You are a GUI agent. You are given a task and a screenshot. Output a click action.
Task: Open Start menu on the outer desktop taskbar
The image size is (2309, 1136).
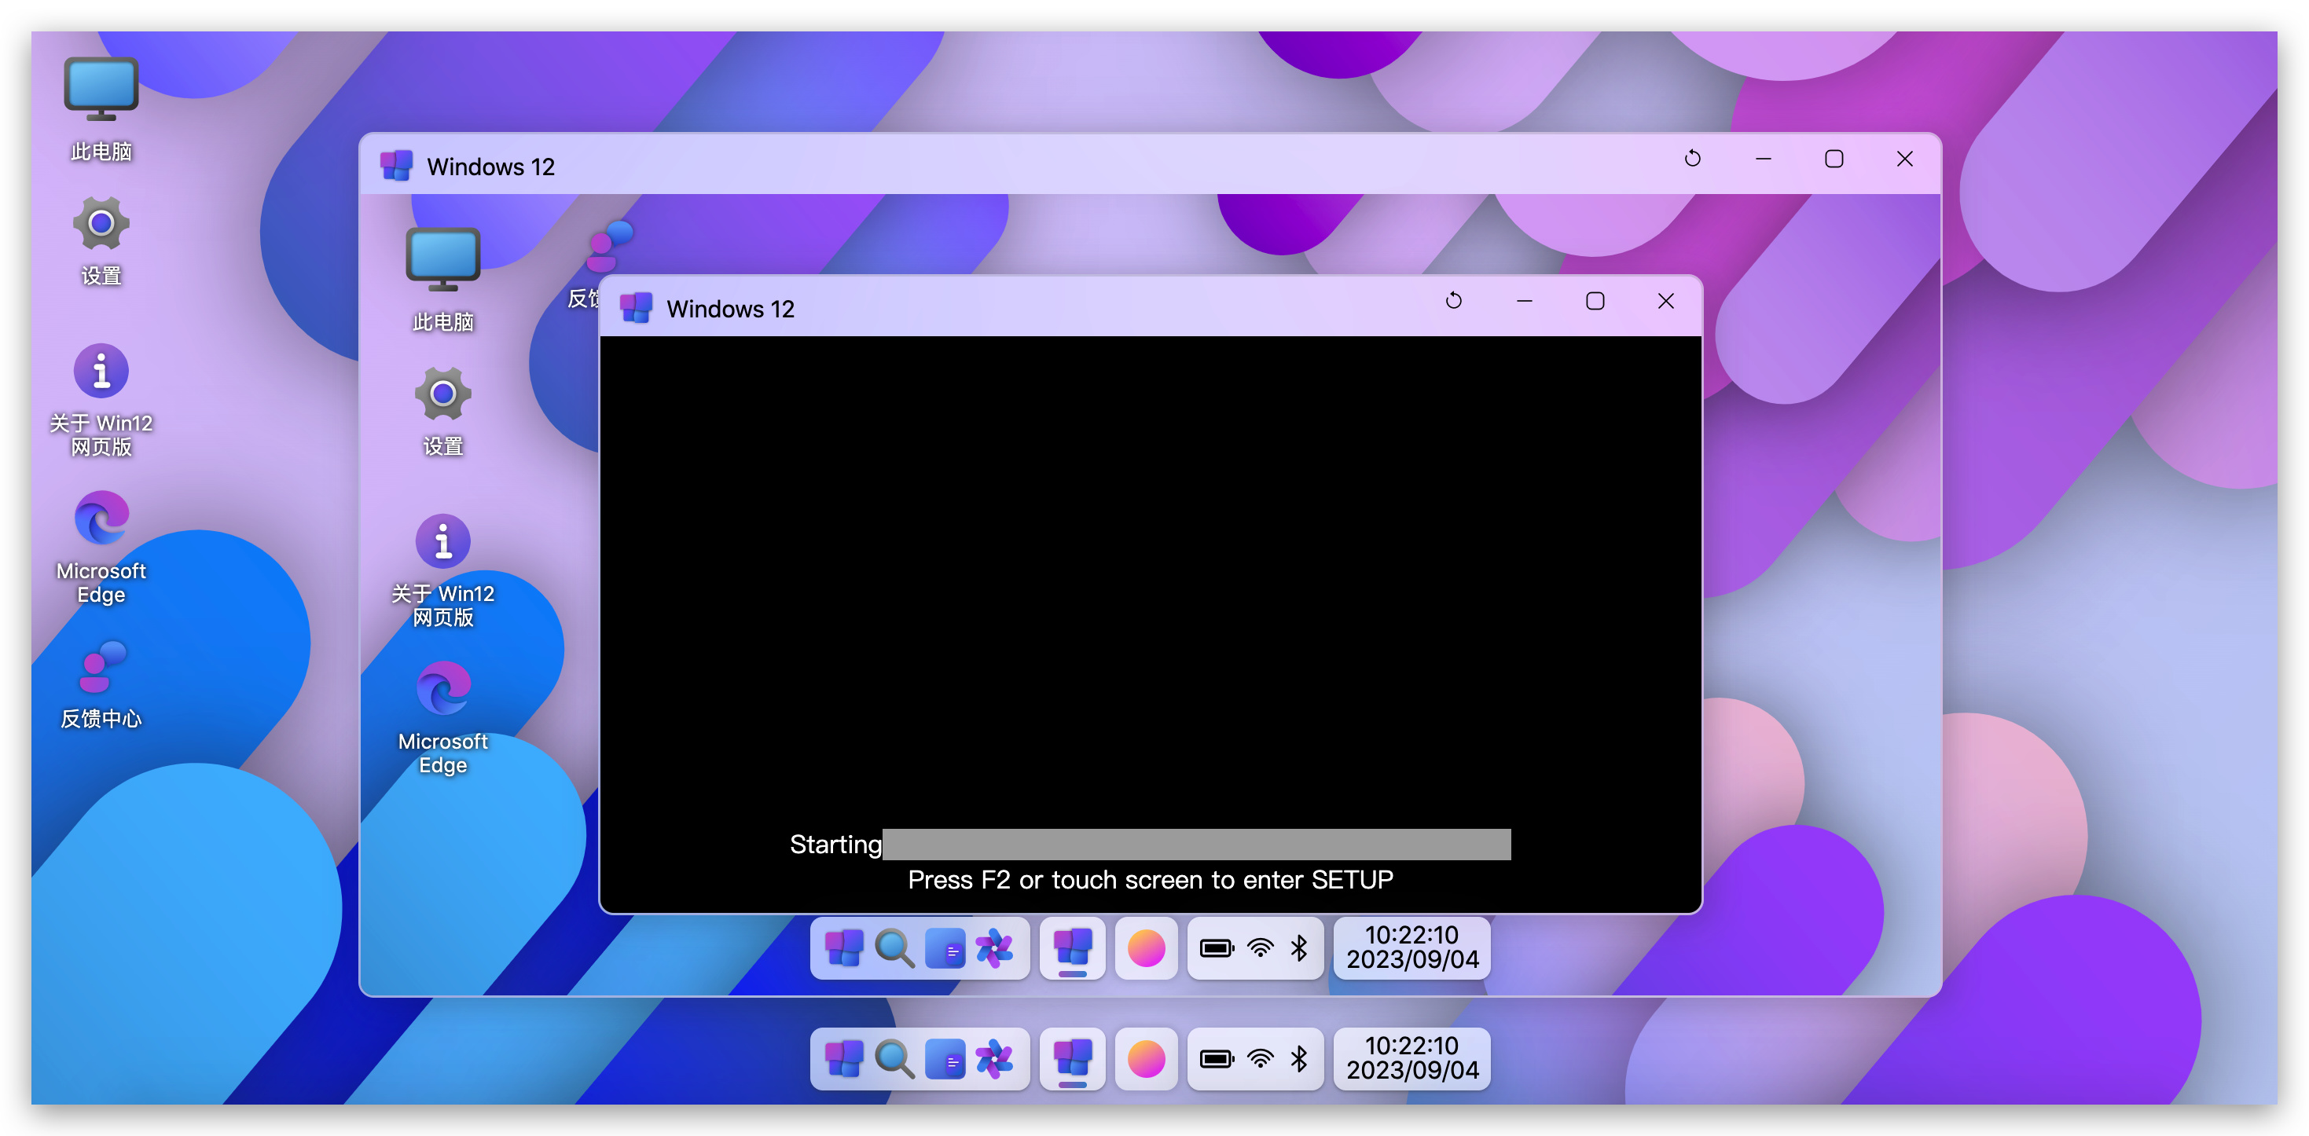843,1059
